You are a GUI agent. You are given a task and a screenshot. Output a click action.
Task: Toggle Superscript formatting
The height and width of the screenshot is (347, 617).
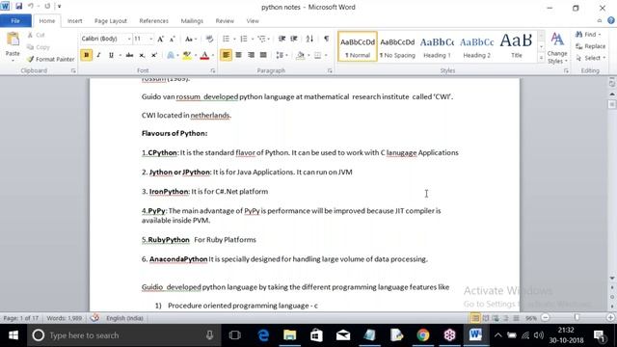[x=154, y=55]
